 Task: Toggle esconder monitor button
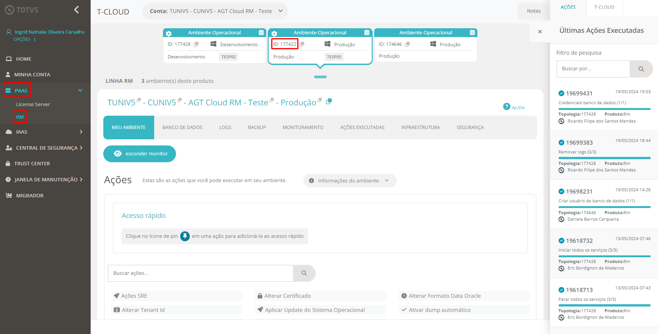click(x=140, y=154)
